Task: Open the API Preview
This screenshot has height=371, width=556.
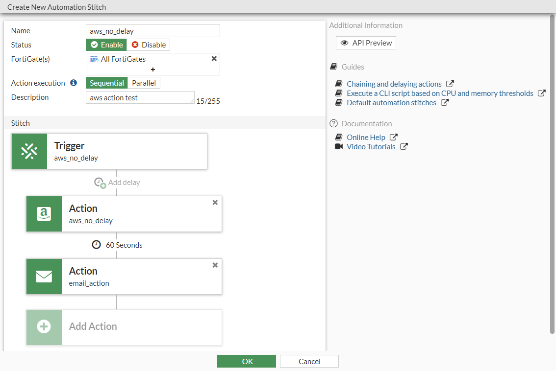Action: (x=366, y=43)
